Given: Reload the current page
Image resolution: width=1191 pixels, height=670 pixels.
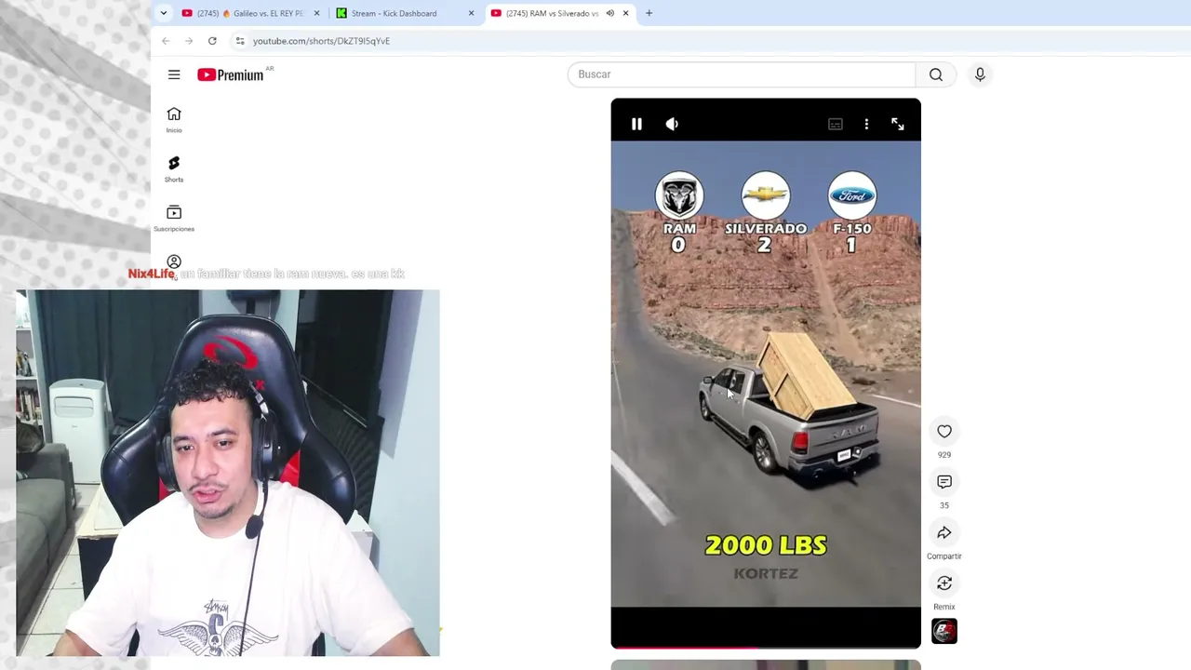Looking at the screenshot, I should tap(212, 41).
